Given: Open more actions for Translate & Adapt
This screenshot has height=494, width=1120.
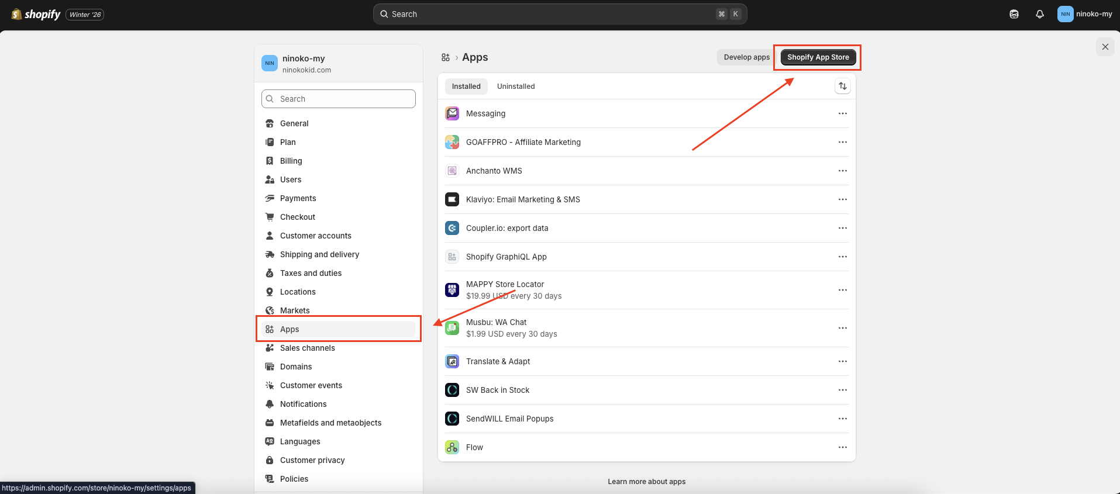Looking at the screenshot, I should (842, 361).
